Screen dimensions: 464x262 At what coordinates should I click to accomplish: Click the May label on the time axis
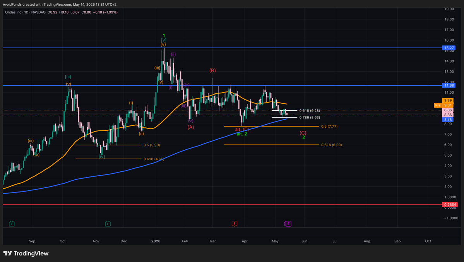[x=275, y=241]
